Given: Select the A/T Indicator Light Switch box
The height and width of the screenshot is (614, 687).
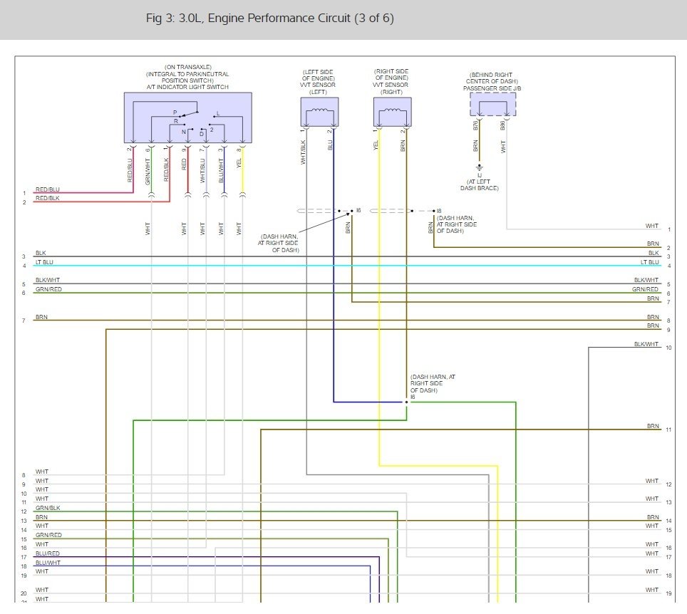Looking at the screenshot, I should (188, 118).
